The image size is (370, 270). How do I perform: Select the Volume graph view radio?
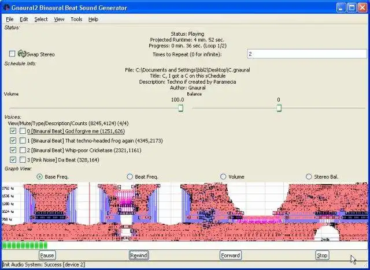[x=223, y=177]
